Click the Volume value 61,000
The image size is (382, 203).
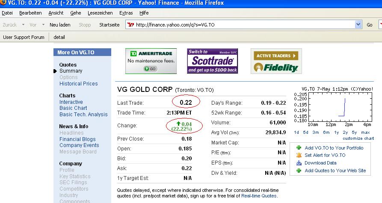pos(278,122)
